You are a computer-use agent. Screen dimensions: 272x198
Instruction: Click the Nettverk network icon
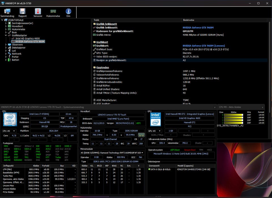coord(10,54)
